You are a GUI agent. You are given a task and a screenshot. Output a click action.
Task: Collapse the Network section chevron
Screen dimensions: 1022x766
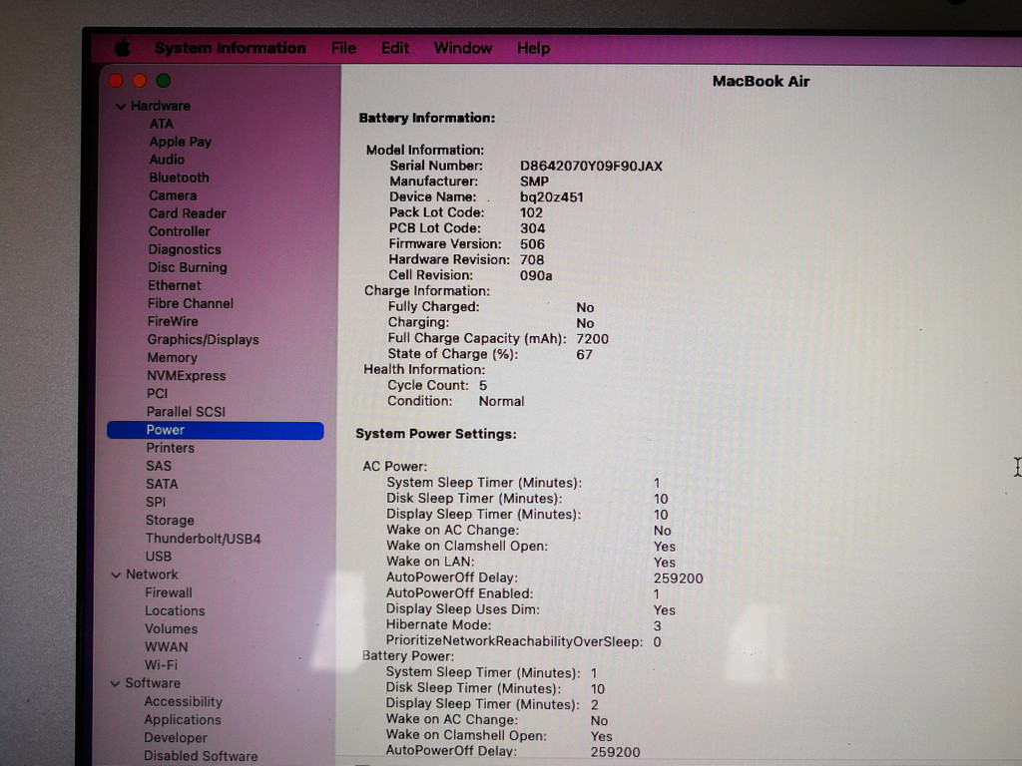point(116,575)
